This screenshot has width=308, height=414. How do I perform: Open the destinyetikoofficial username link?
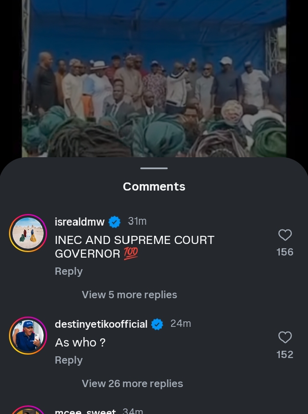(x=101, y=324)
